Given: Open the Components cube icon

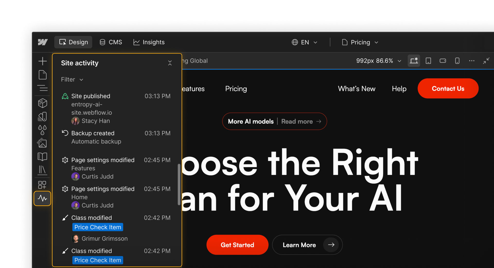Looking at the screenshot, I should coord(42,103).
